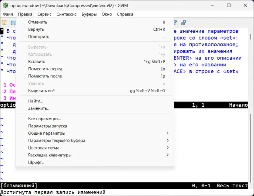Click message 'Достигнута первая запись изменений'
Screen dimensions: 254x196
pyautogui.click(x=53, y=192)
